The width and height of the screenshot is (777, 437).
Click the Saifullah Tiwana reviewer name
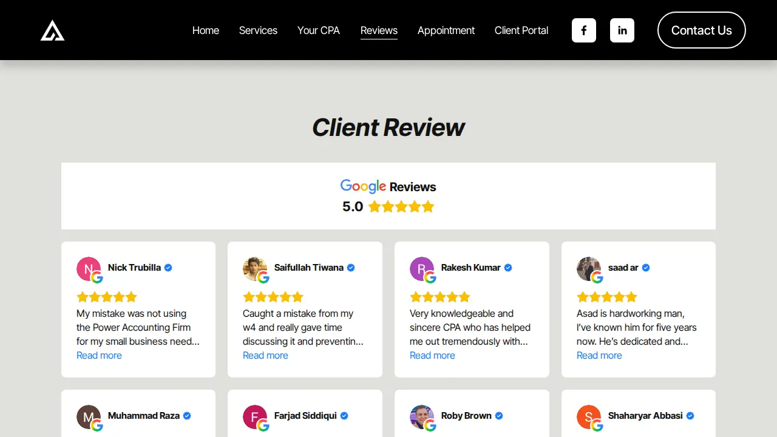(309, 268)
